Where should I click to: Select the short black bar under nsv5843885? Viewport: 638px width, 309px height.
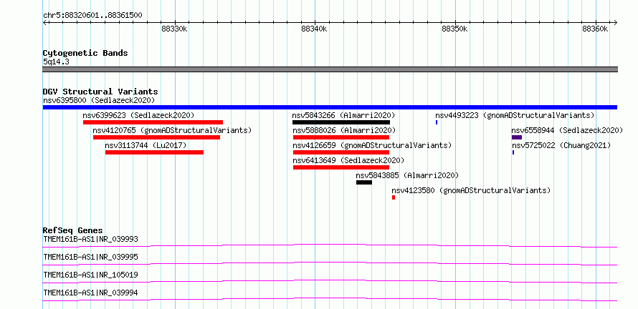pyautogui.click(x=364, y=182)
